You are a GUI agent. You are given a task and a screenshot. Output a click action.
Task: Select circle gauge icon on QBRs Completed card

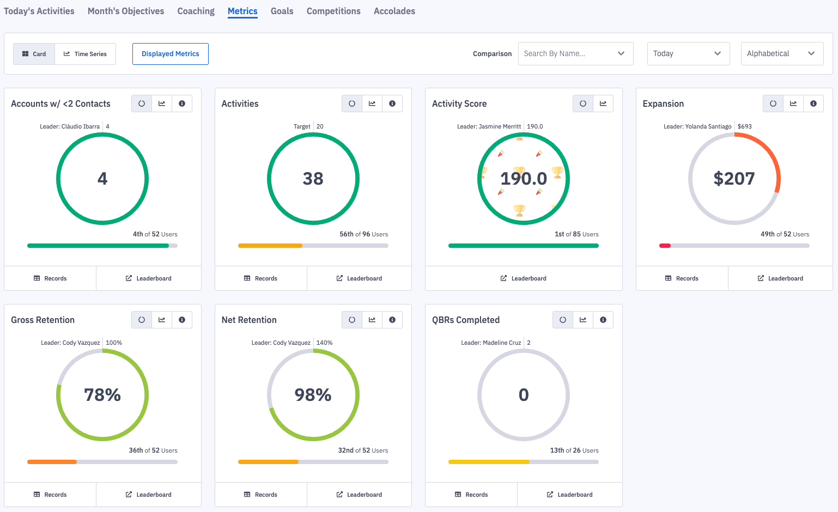pos(563,320)
